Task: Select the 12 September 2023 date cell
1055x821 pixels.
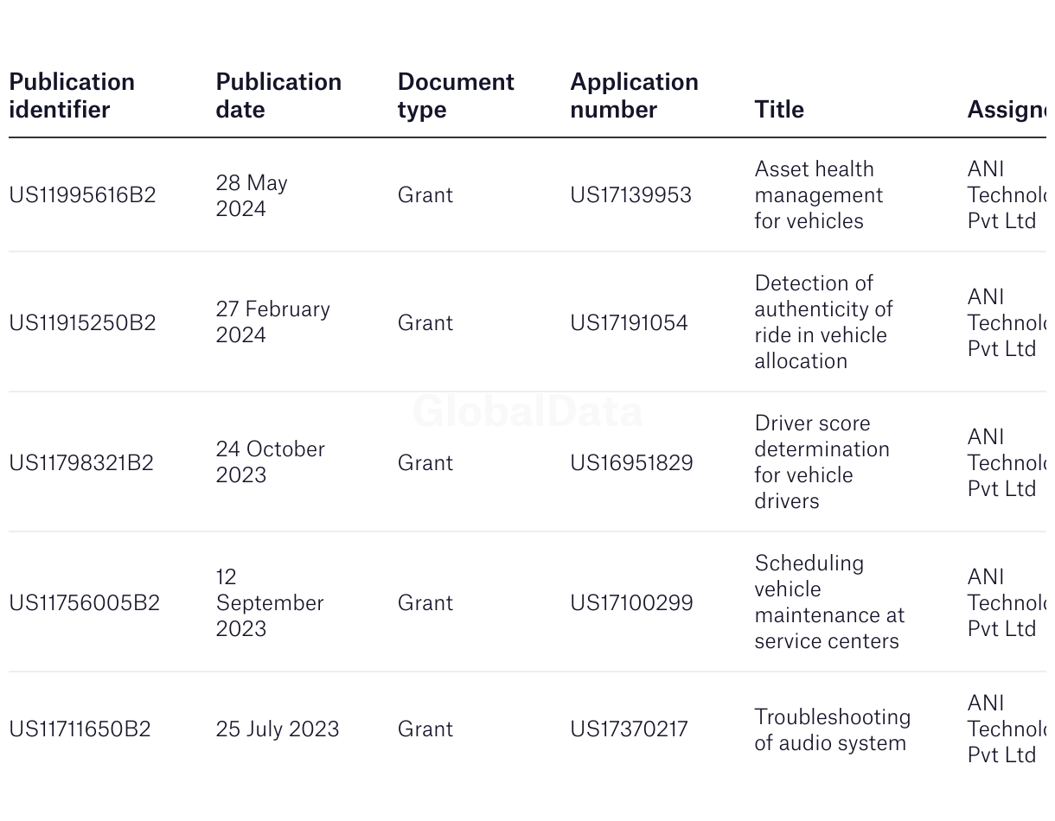Action: [269, 603]
